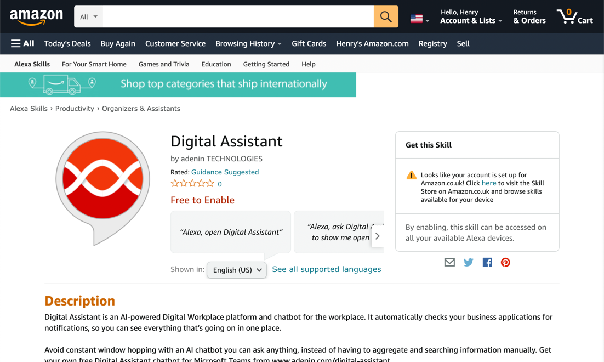Pin the skill on Pinterest
604x362 pixels.
(505, 263)
